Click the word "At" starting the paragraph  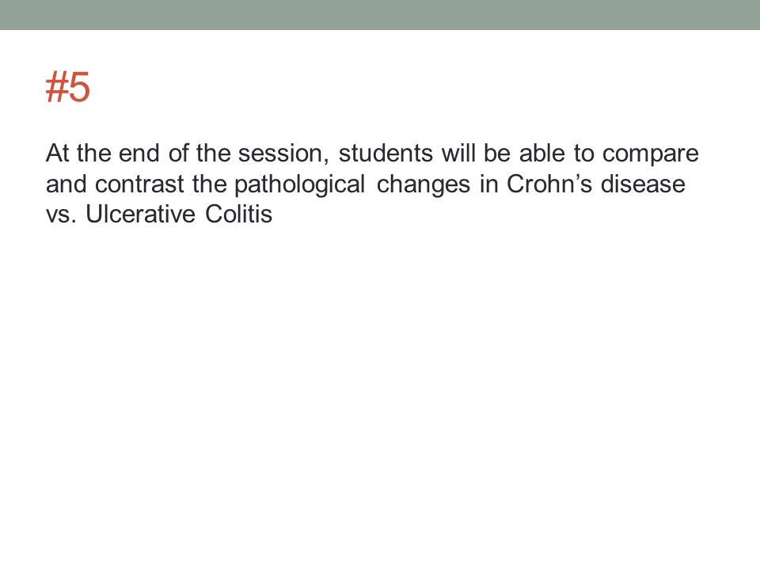pos(57,153)
